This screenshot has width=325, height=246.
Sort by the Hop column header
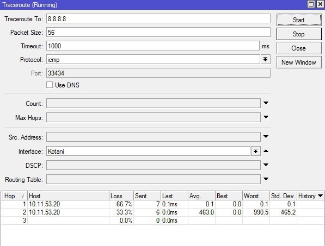tap(15, 195)
